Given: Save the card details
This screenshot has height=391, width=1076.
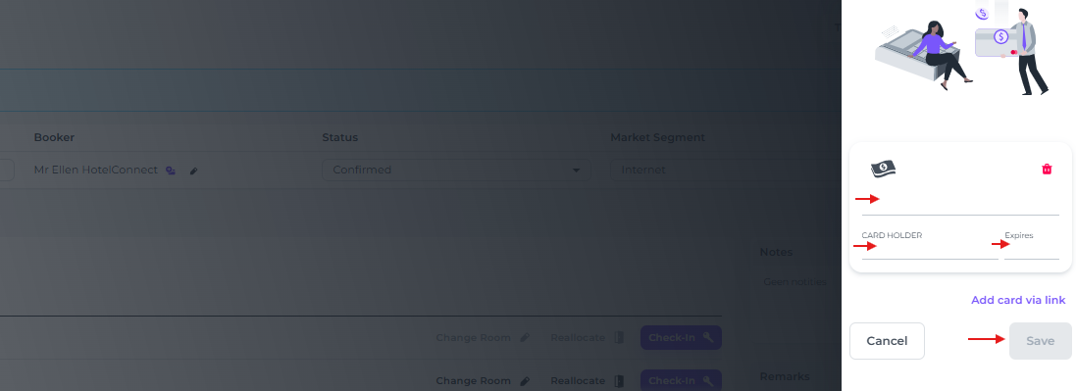Looking at the screenshot, I should 1041,341.
